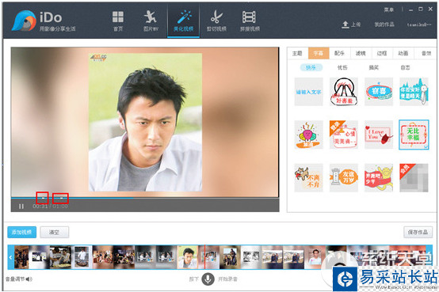Switch to the 字幕 subtitle tab
Image resolution: width=439 pixels, height=292 pixels.
tap(319, 53)
